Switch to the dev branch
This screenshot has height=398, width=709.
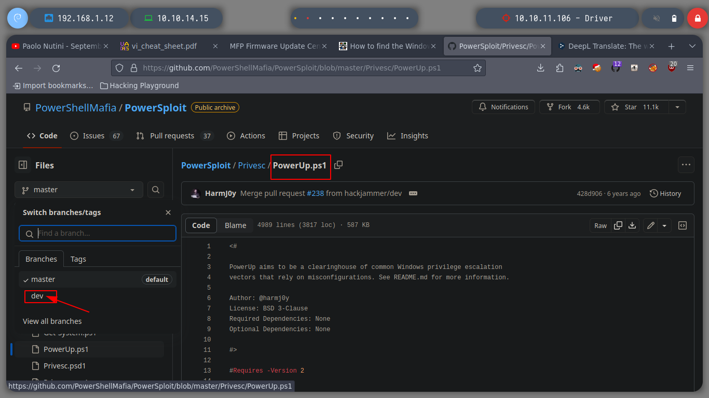point(37,296)
